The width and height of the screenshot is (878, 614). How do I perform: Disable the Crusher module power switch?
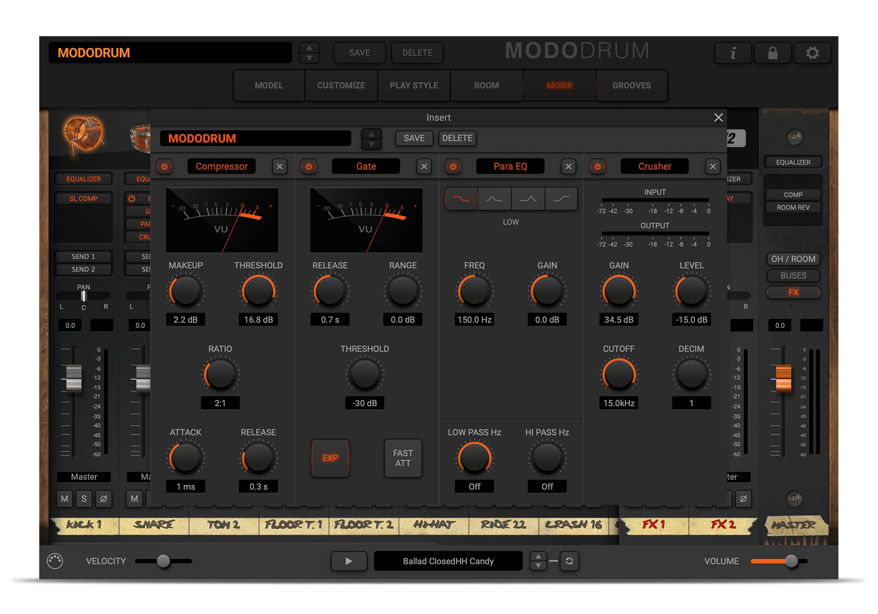(x=598, y=166)
